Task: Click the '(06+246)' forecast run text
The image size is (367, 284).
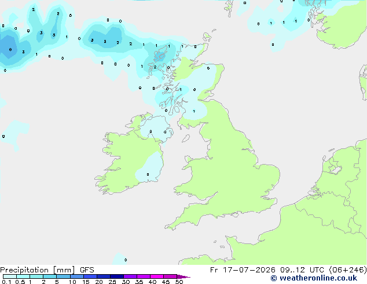Action: pos(348,270)
